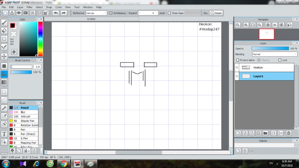Select the Magic Wand tool
This screenshot has height=168, width=299.
click(x=4, y=108)
